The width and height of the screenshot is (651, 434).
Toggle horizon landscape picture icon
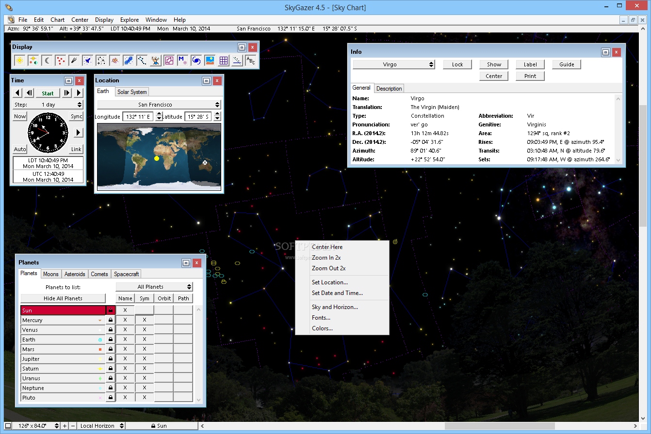(210, 61)
